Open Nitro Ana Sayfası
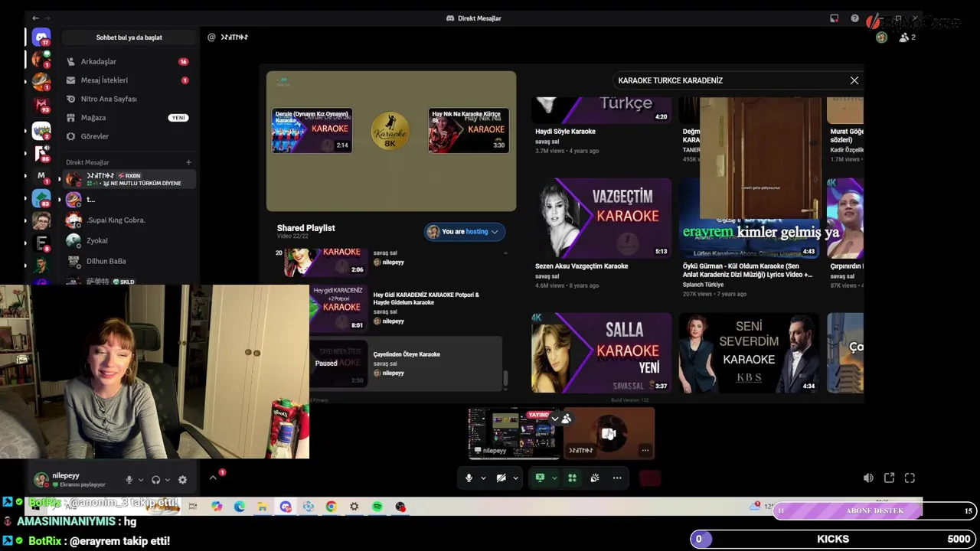 (x=129, y=99)
